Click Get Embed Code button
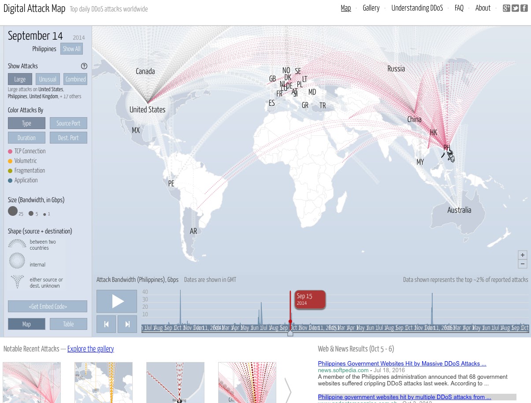The height and width of the screenshot is (403, 531). (48, 307)
